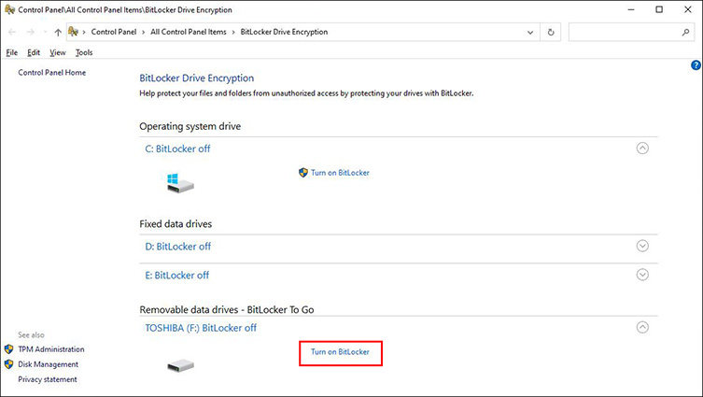Open the View menu

(57, 52)
